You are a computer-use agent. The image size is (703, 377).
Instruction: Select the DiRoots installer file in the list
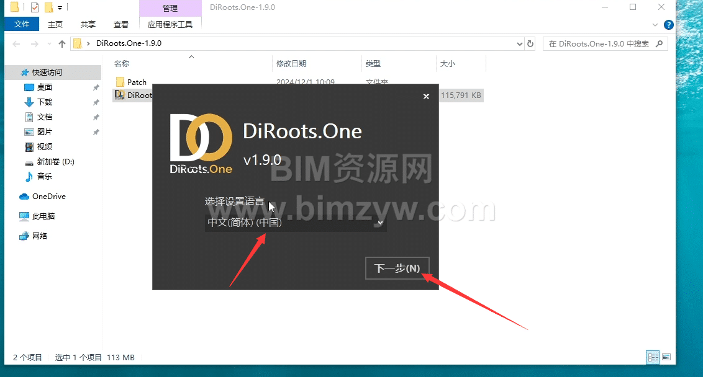(x=134, y=95)
